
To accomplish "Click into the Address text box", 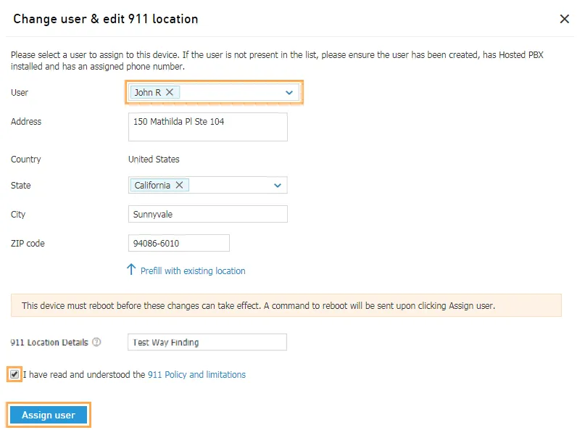I will click(x=208, y=127).
